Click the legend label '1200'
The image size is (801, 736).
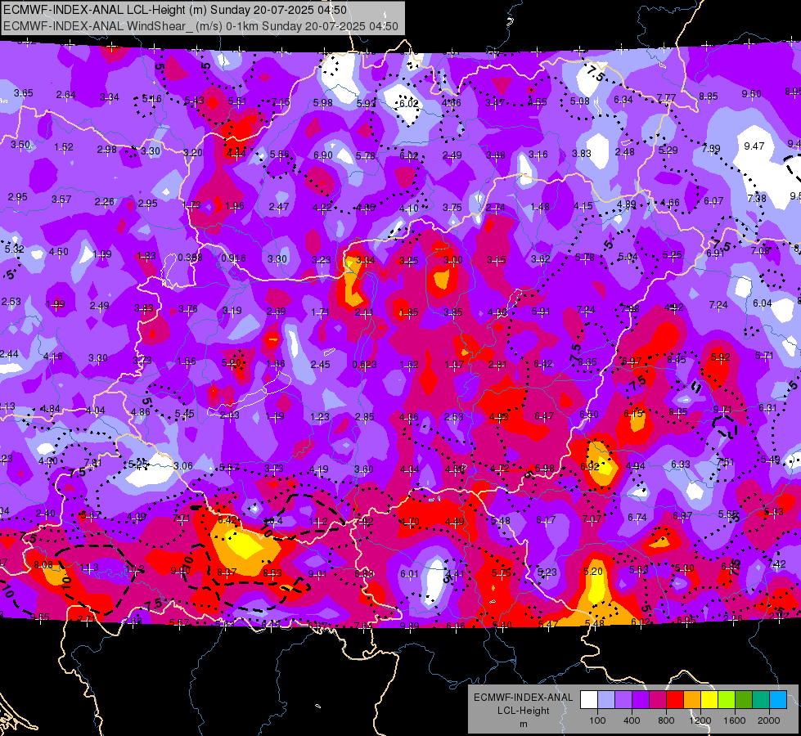[700, 720]
